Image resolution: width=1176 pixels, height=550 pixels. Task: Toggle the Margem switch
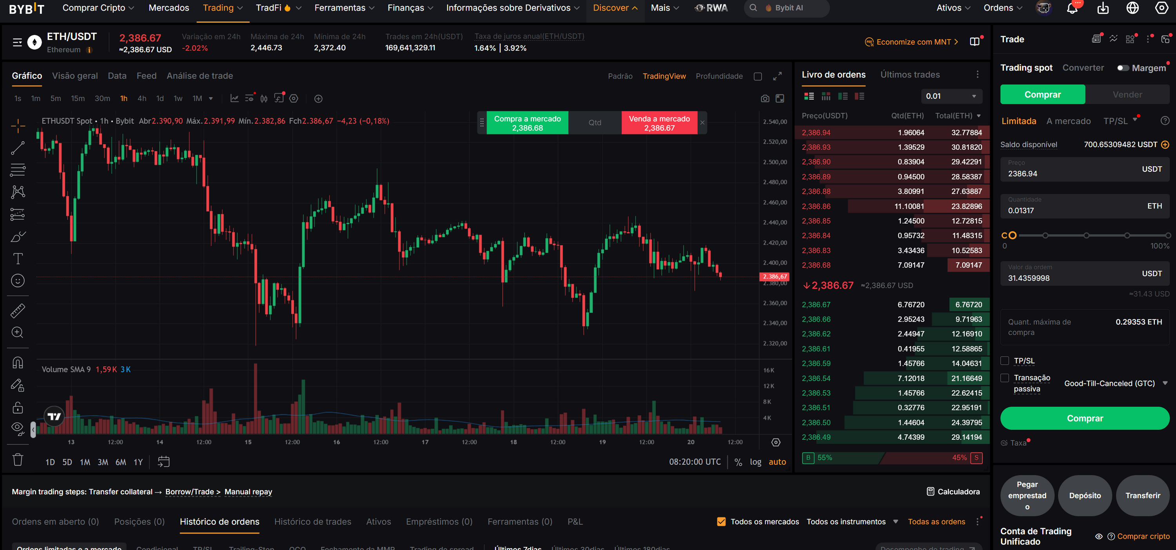1123,68
